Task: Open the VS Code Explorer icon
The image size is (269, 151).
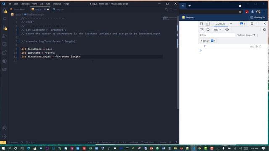Action: point(5,11)
